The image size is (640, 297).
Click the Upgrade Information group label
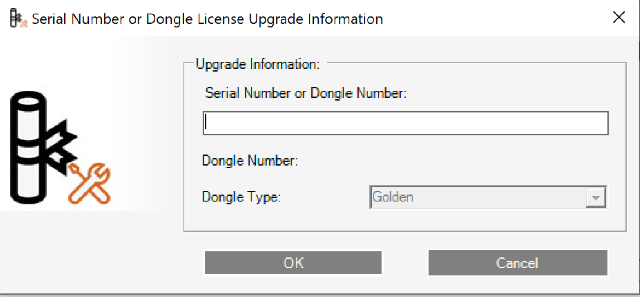(x=257, y=64)
